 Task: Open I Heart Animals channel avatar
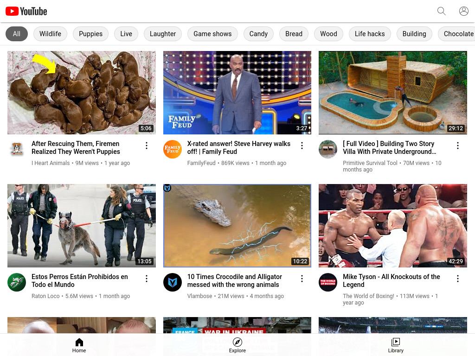click(17, 149)
